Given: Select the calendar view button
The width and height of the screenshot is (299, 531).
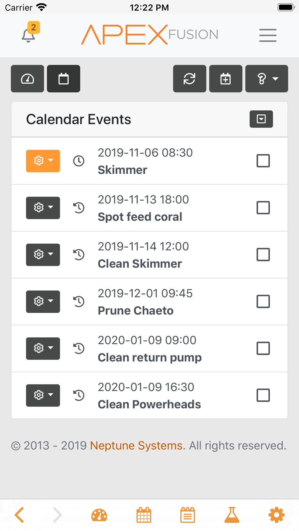Looking at the screenshot, I should point(63,79).
